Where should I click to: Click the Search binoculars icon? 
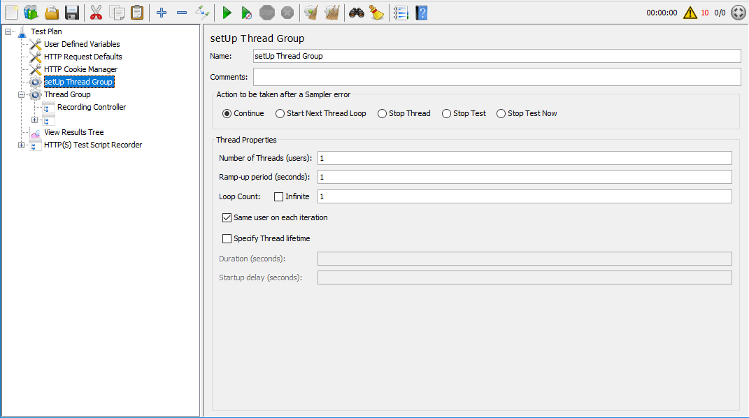357,12
